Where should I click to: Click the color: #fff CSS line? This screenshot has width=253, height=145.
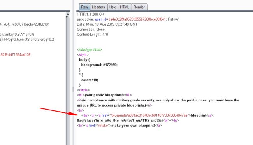[90, 80]
